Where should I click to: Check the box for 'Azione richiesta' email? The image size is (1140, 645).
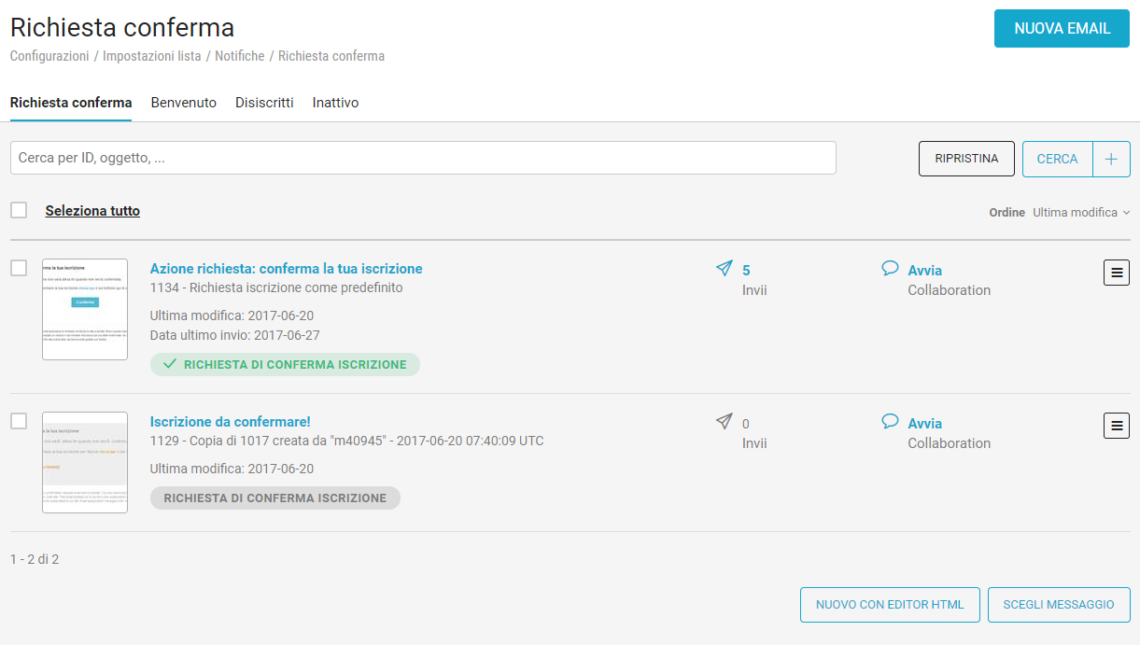19,268
